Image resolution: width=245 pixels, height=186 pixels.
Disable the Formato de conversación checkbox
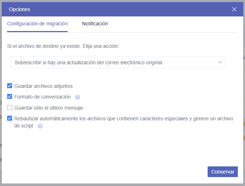pyautogui.click(x=10, y=97)
